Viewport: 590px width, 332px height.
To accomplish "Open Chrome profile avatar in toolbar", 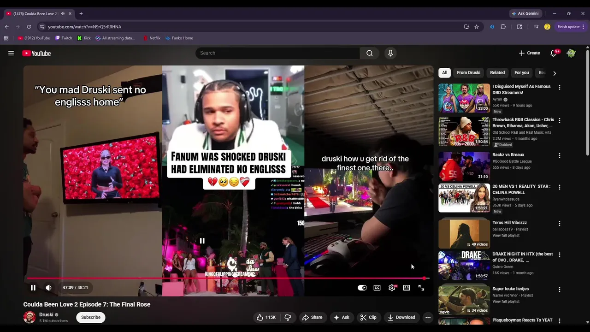I will (547, 27).
